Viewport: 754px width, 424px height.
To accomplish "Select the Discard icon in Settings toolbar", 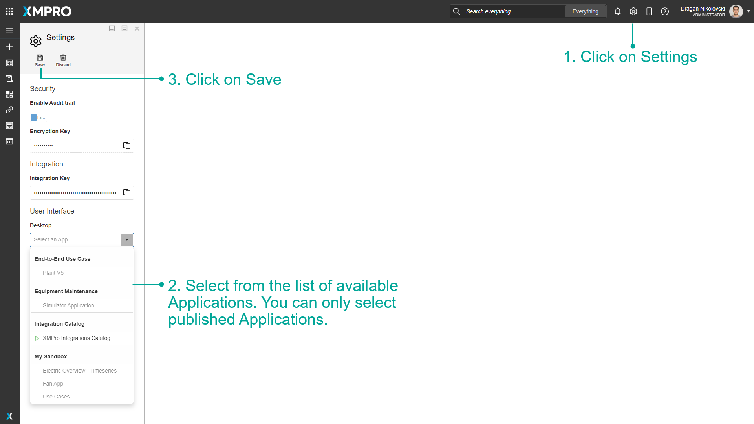I will coord(63,60).
